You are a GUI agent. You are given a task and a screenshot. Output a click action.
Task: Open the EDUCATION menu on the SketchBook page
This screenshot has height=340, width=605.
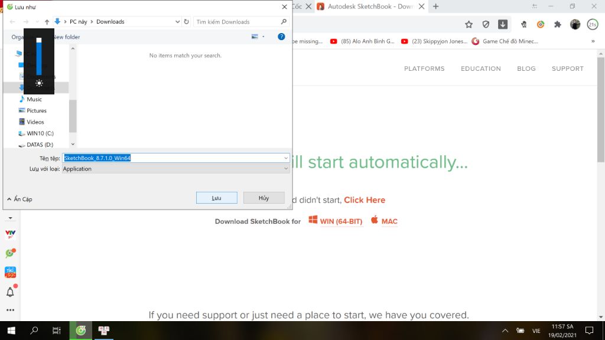point(481,68)
